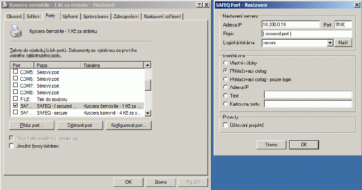This screenshot has height=190, width=362.
Task: Uncheck the SAFEQ - [ secured port checkbox
Action: [15, 105]
